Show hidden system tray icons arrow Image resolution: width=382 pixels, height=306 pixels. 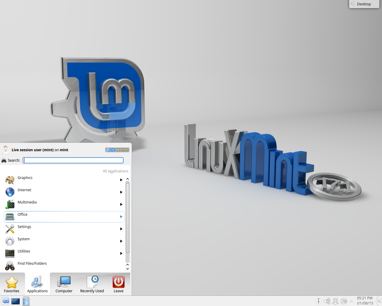(x=351, y=301)
